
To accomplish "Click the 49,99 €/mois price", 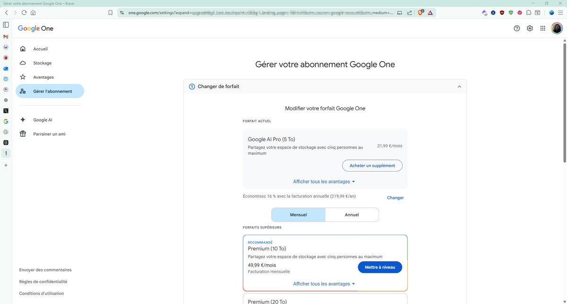I will 262,265.
